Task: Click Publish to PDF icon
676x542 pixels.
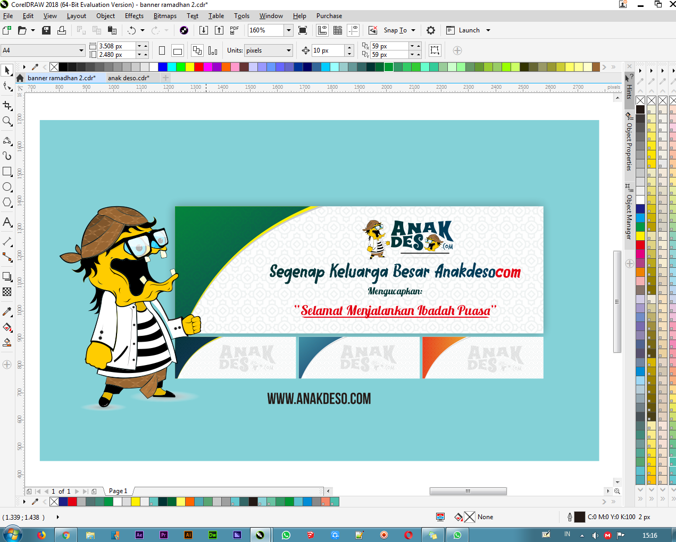Action: pyautogui.click(x=234, y=30)
